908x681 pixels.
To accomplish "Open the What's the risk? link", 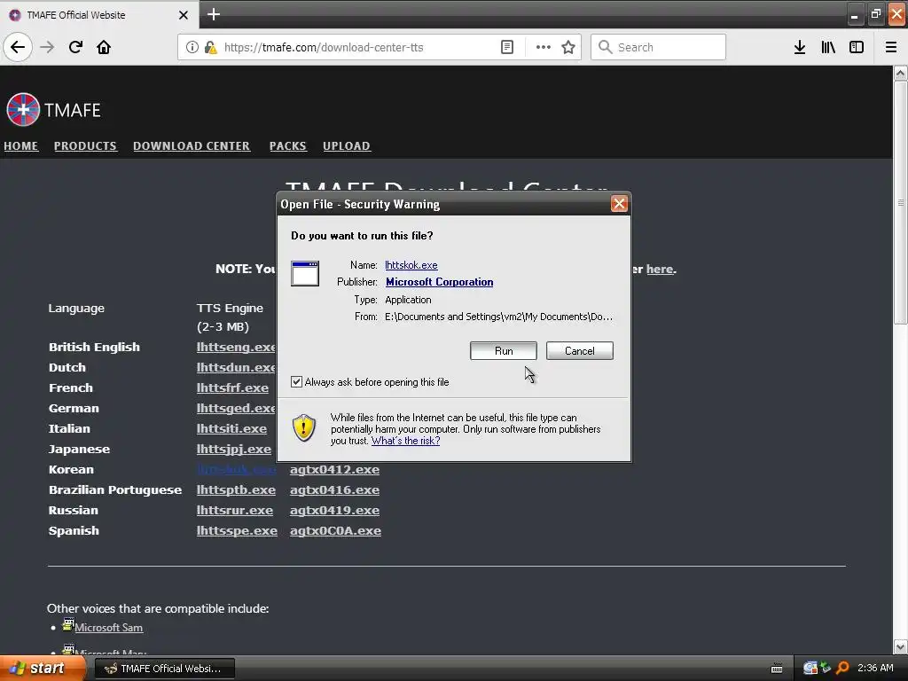I will pos(405,441).
